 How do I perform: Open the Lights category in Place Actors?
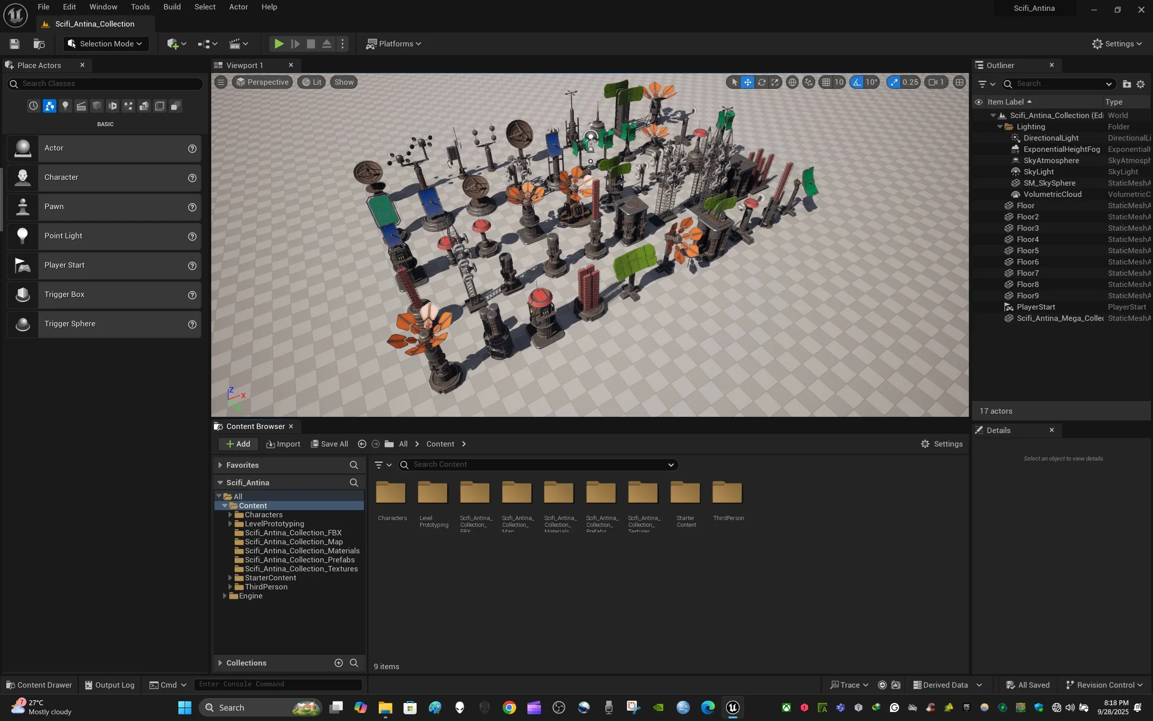point(65,106)
